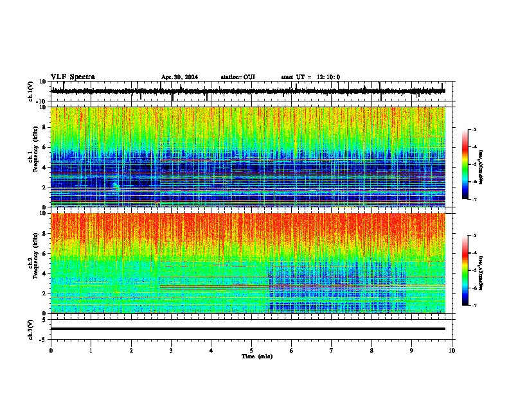This screenshot has height=393, width=509.
Task: Click the '-3' label on ch.1 colorbar
Action: point(474,129)
